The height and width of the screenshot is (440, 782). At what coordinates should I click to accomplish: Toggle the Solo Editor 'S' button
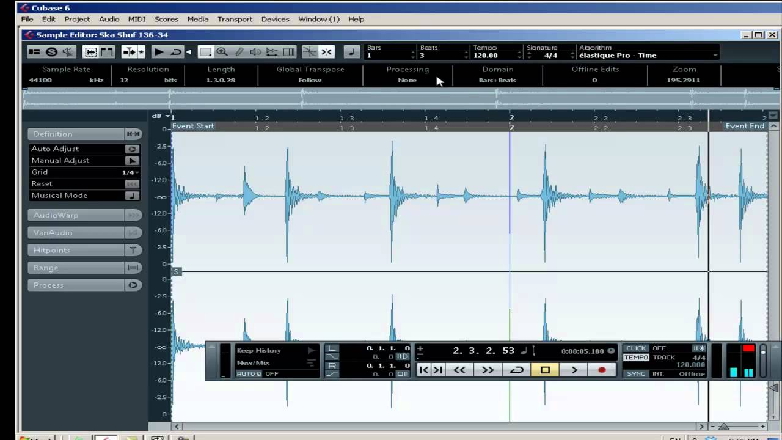(x=51, y=53)
